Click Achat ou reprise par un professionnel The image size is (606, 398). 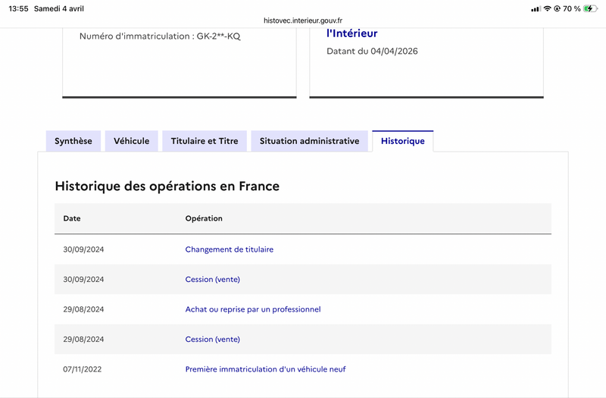253,309
